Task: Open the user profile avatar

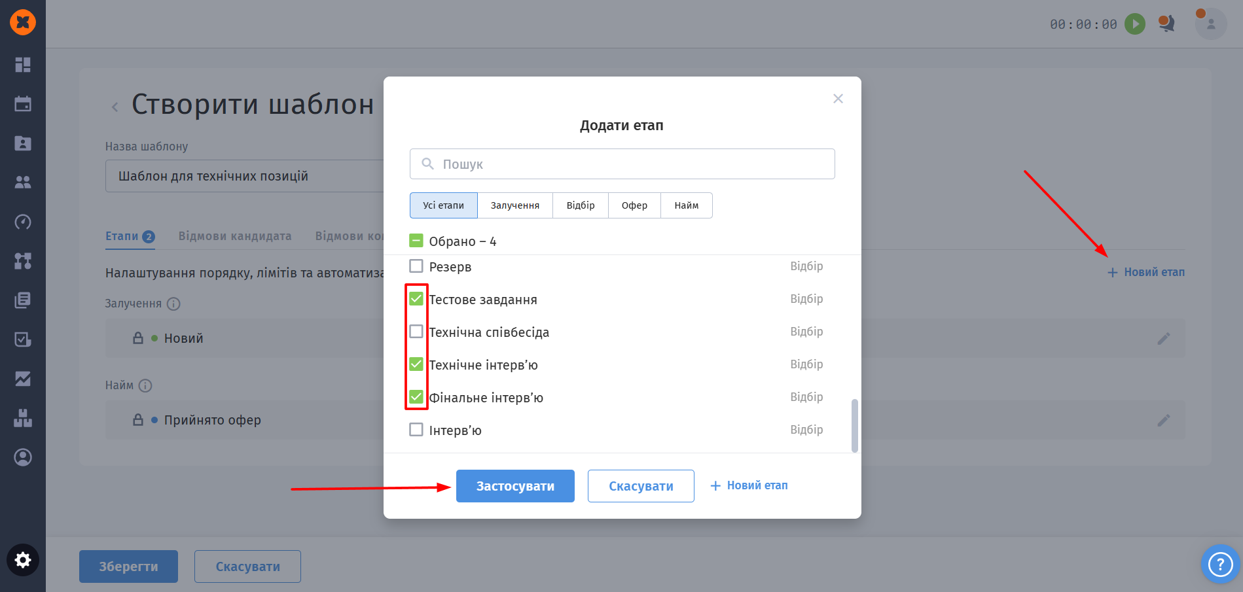Action: (1211, 24)
